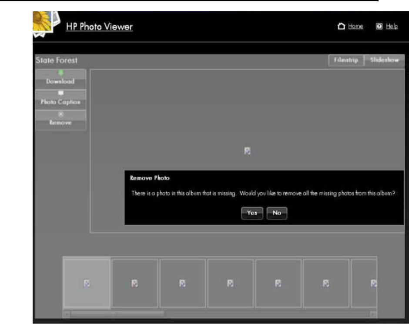
Task: Click the house icon beside Home
Action: (341, 27)
